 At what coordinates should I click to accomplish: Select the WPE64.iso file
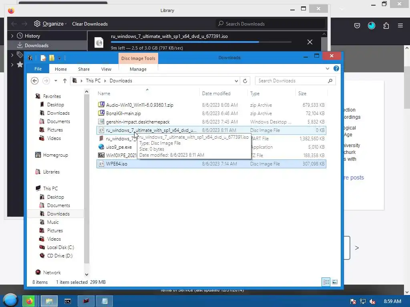pos(211,163)
